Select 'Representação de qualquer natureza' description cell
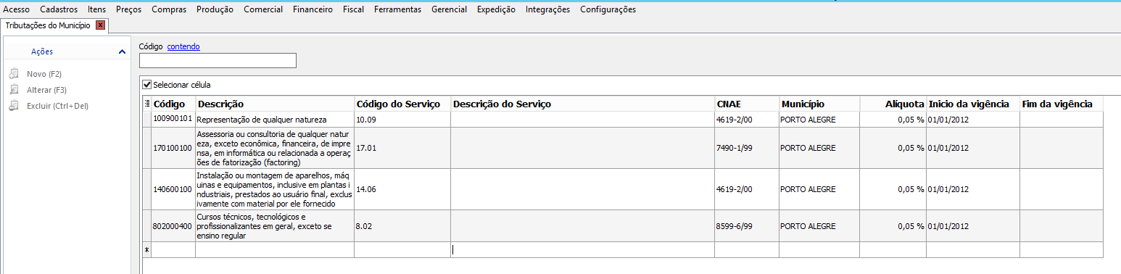The image size is (1121, 274). click(x=275, y=119)
